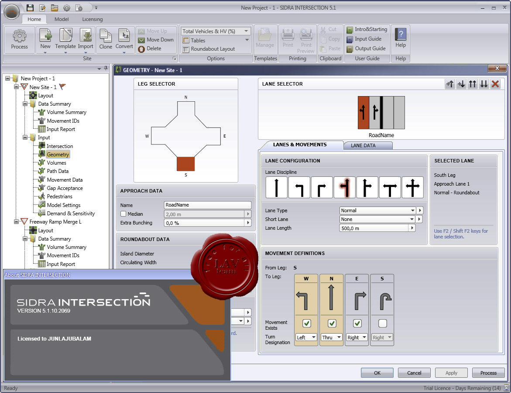The height and width of the screenshot is (393, 511).
Task: Click the Lane Length value field
Action: (374, 228)
